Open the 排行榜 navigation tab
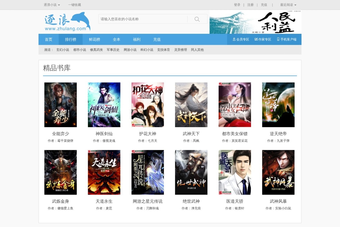This screenshot has width=340, height=227. click(x=71, y=39)
